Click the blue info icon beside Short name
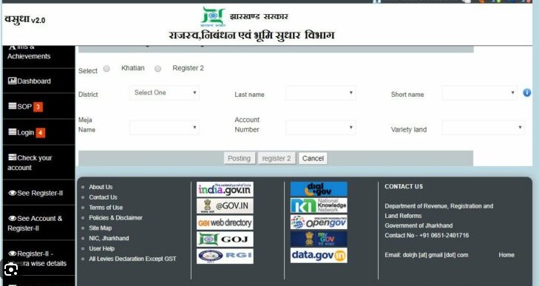Viewport: 539px width, 286px height. click(526, 93)
